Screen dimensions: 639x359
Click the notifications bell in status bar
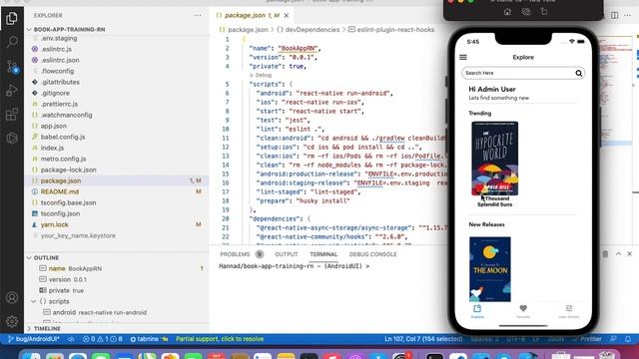click(x=628, y=339)
